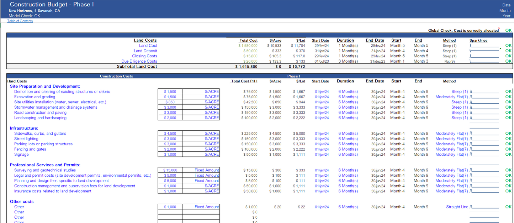Select the Land Cost sparkline chart
514x223 pixels.
click(x=484, y=46)
